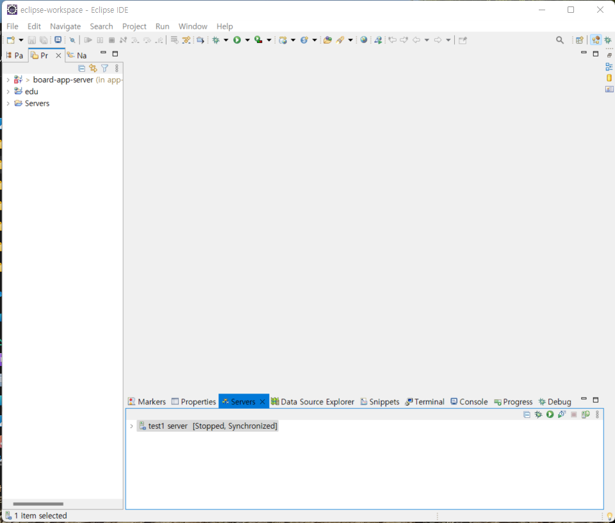Switch to the Java EE perspective
This screenshot has width=615, height=523.
(596, 40)
